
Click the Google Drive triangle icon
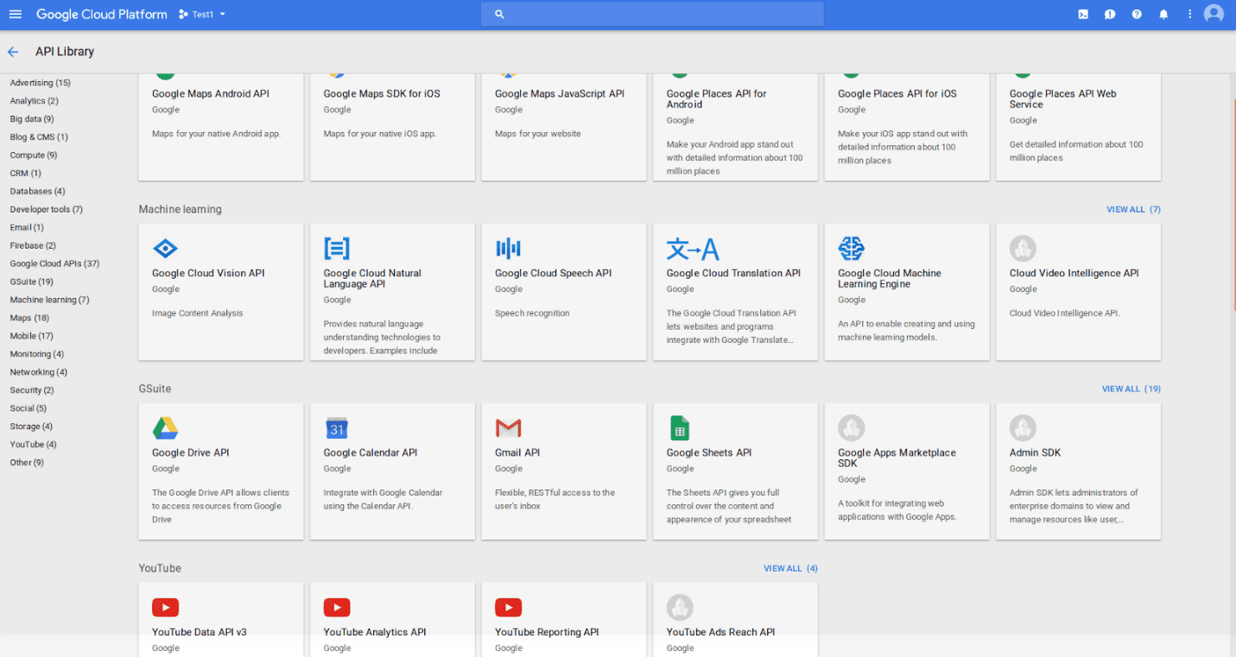pyautogui.click(x=165, y=428)
